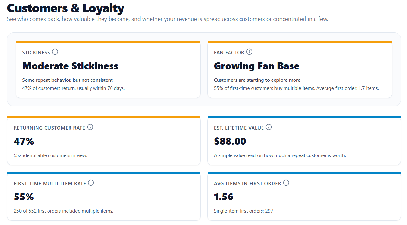Select the Growing Fan Base card title

[256, 66]
